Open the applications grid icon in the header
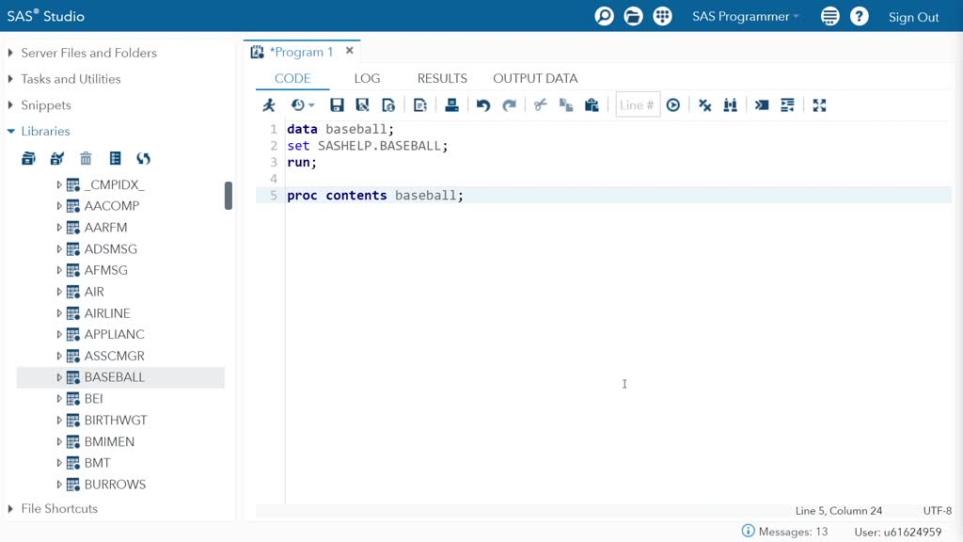Viewport: 963px width, 542px height. pyautogui.click(x=662, y=16)
